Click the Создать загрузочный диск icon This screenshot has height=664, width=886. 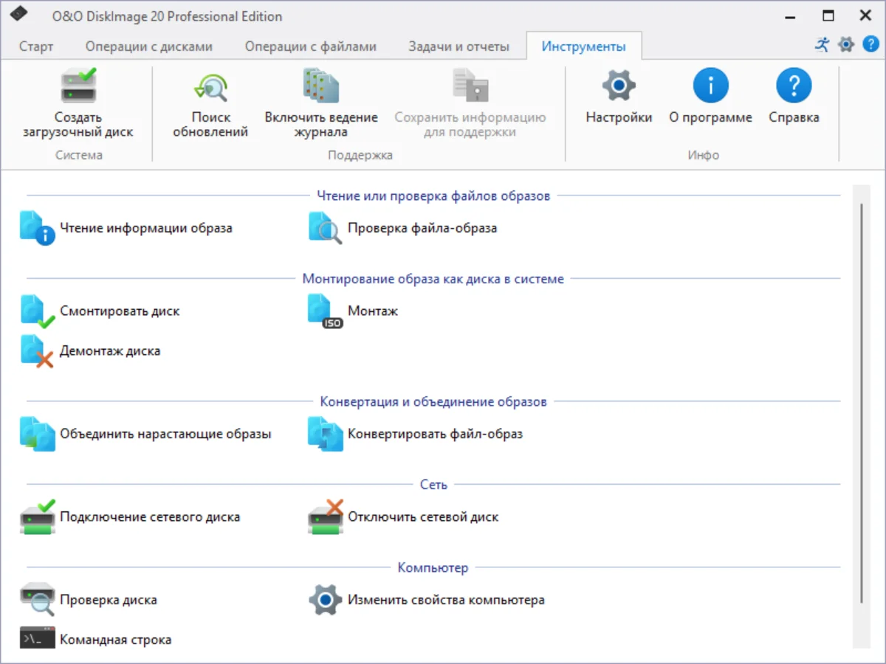[79, 86]
